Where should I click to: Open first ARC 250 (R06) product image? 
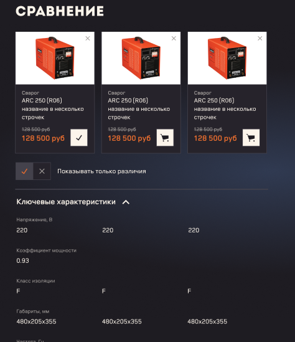tap(55, 58)
